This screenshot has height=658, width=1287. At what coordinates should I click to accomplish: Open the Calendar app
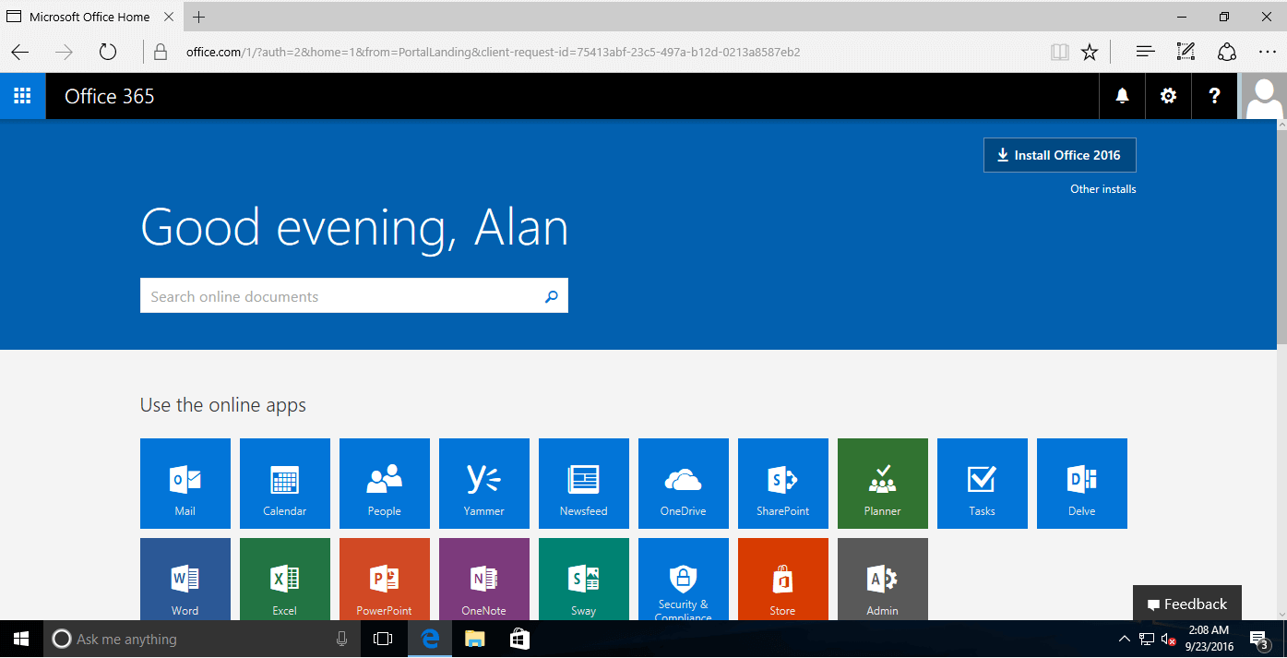284,484
